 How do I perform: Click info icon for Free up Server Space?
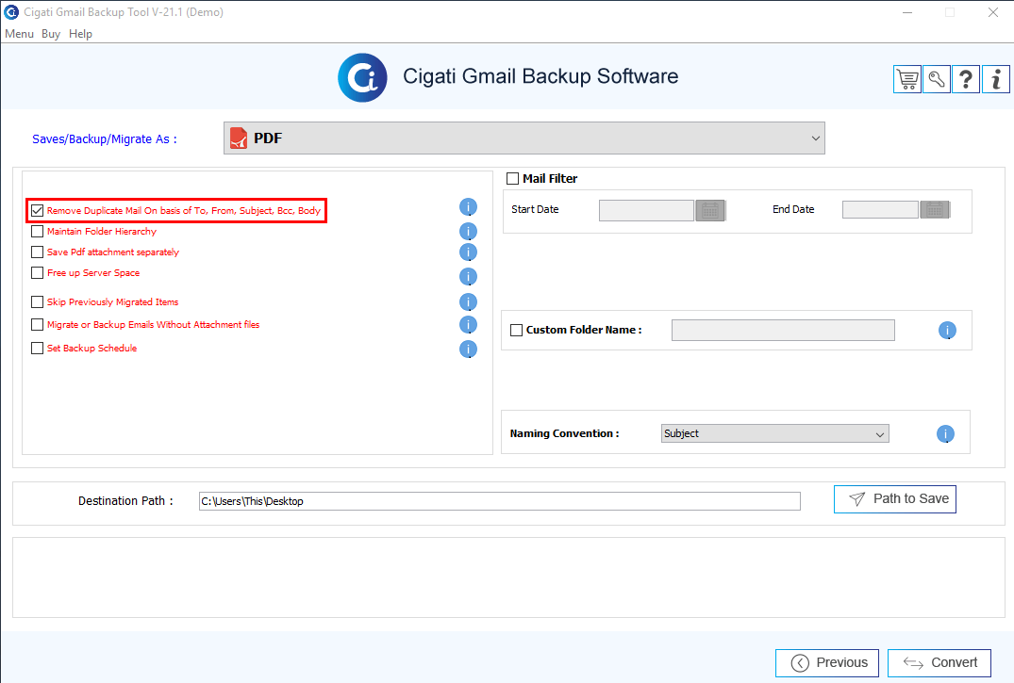click(468, 277)
